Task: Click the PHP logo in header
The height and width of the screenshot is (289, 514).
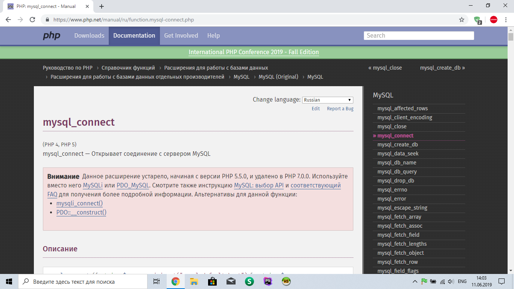Action: tap(52, 36)
